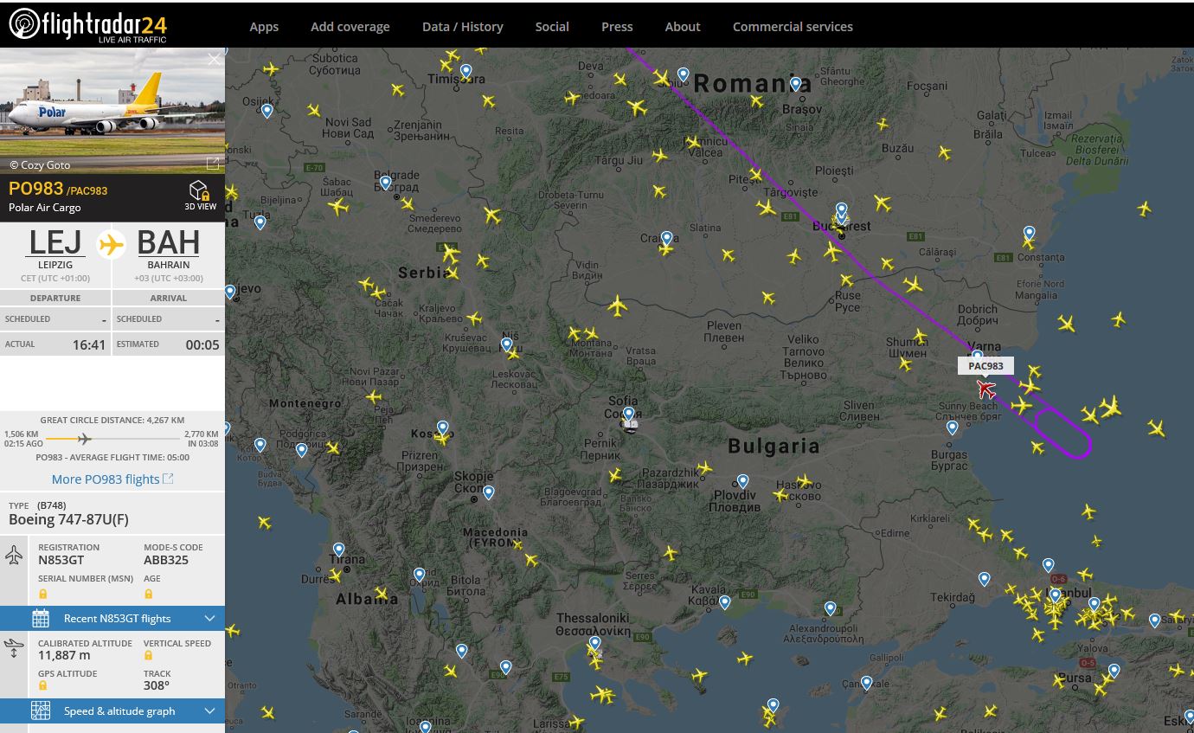Viewport: 1194px width, 733px height.
Task: Launch the locked 3D VIEW
Action: pyautogui.click(x=200, y=196)
